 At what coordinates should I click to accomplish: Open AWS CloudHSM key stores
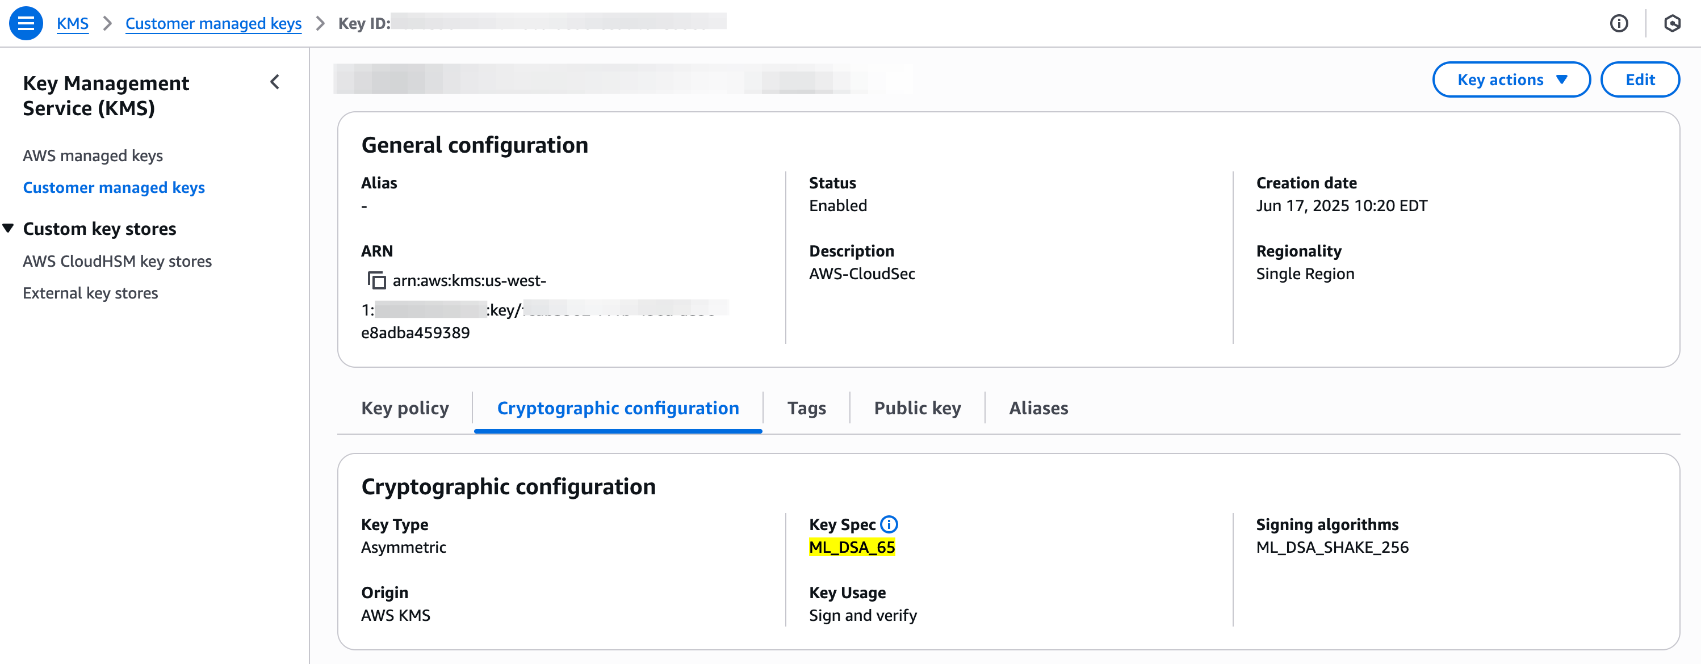pos(117,262)
